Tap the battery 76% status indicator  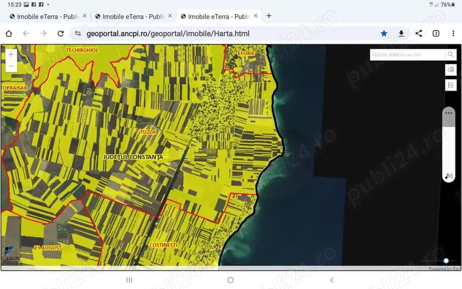point(448,5)
